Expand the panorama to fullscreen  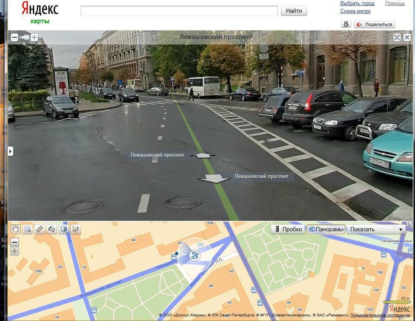click(x=397, y=37)
